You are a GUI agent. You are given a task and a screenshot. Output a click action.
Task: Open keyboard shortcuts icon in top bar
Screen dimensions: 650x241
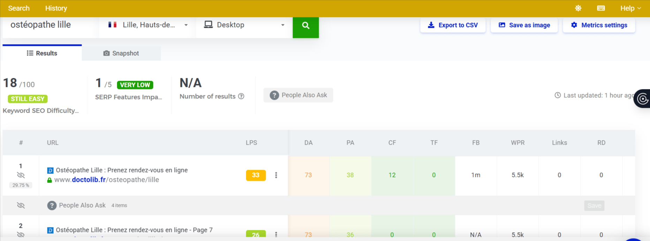pyautogui.click(x=601, y=8)
